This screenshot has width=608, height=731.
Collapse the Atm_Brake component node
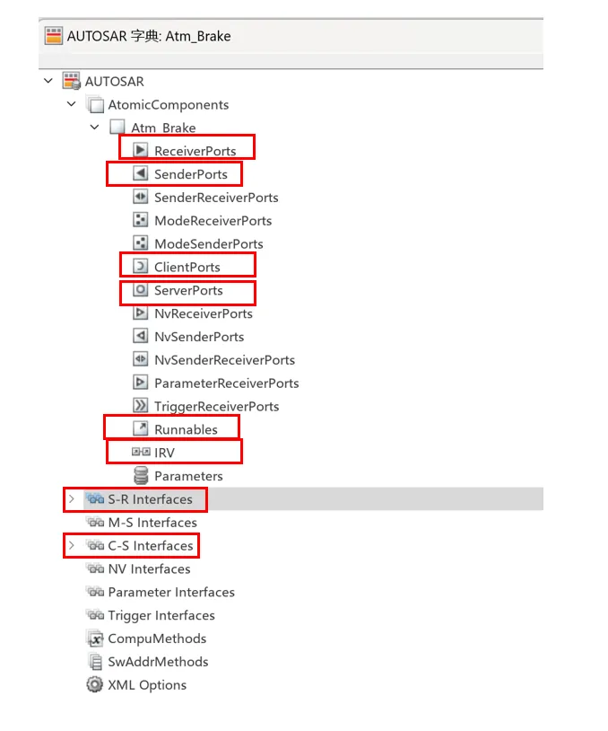(x=94, y=127)
